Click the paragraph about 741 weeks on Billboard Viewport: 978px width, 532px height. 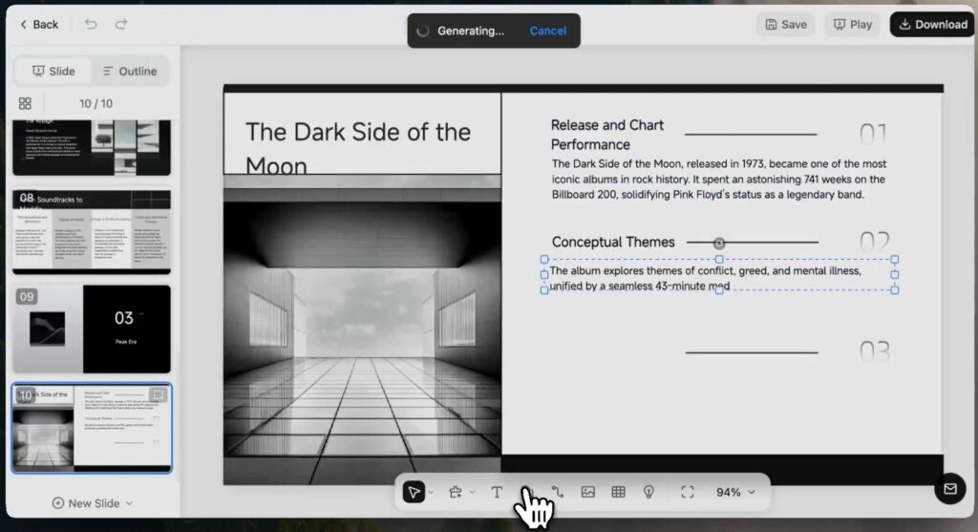point(718,179)
